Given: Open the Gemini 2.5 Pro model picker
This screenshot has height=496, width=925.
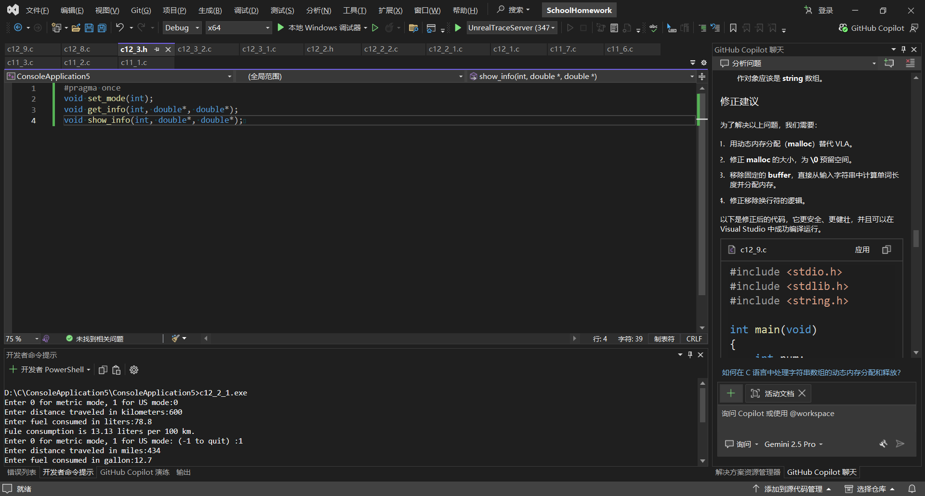Looking at the screenshot, I should coord(793,444).
